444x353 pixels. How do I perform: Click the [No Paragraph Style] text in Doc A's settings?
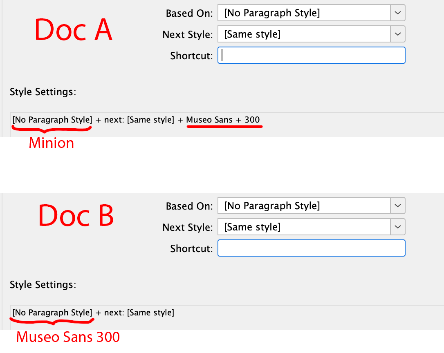51,120
